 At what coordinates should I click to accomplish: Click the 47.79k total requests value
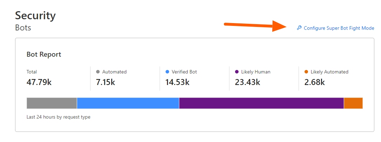pos(40,83)
